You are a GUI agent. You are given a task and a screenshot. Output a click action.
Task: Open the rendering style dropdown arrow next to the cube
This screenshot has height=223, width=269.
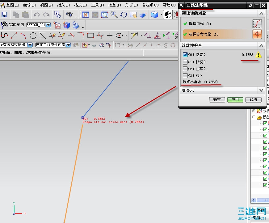[x=161, y=15]
